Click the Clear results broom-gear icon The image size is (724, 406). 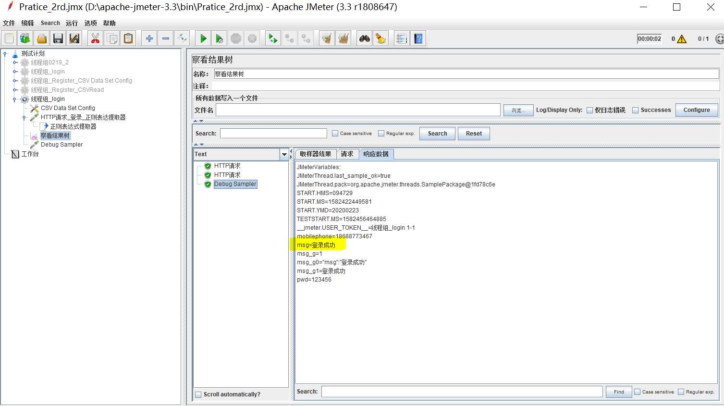tap(327, 38)
